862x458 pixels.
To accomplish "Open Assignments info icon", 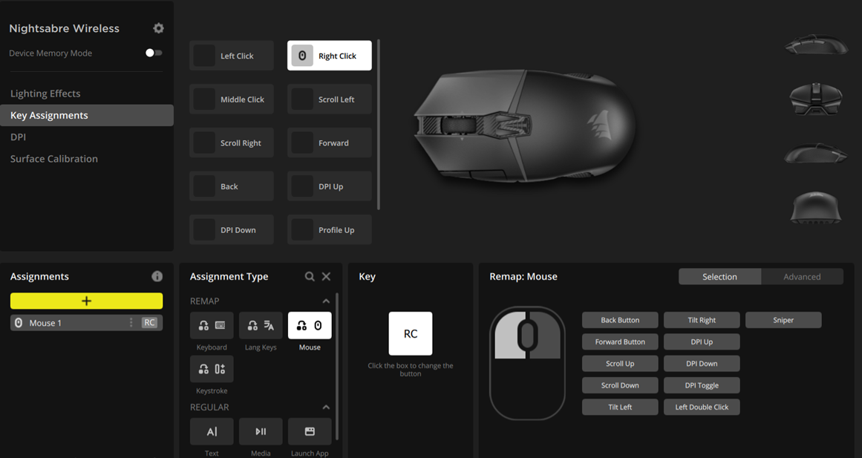I will [x=157, y=276].
